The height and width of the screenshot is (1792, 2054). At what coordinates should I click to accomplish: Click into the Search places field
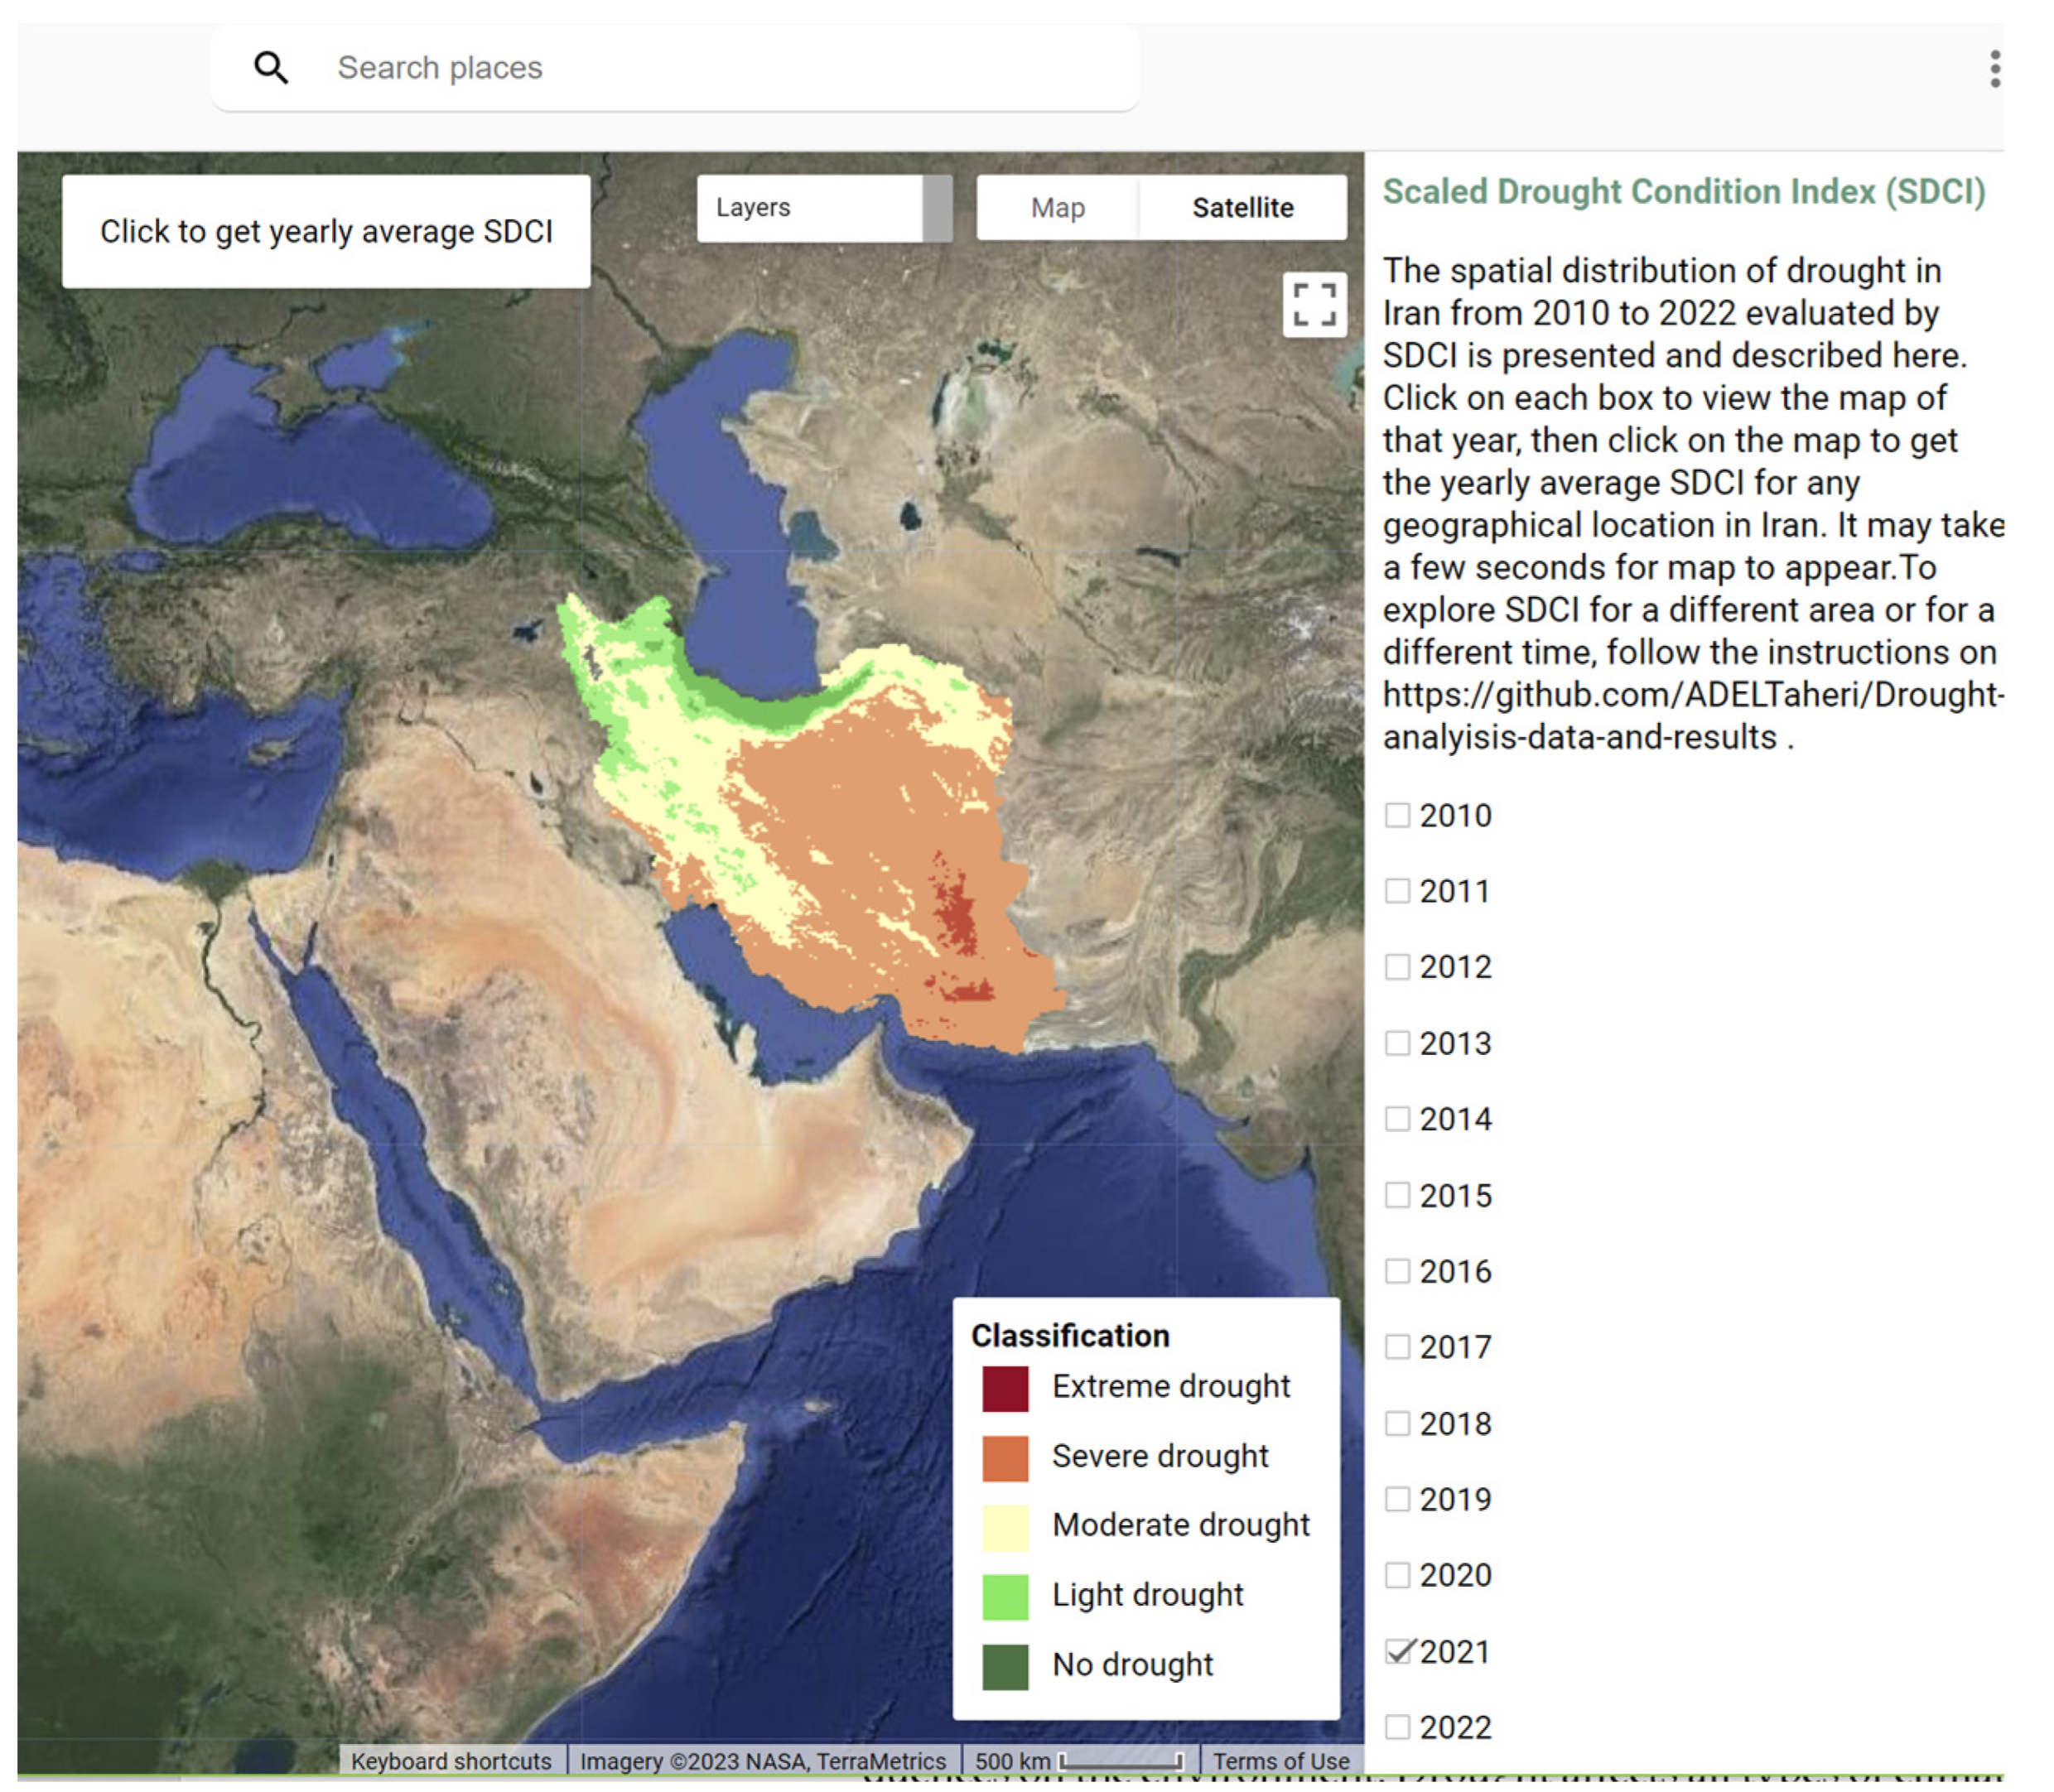coord(700,68)
